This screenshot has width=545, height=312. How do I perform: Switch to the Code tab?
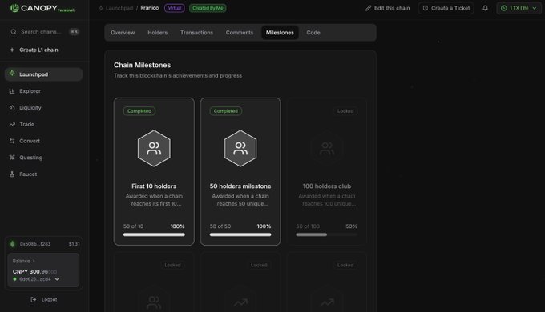pyautogui.click(x=313, y=33)
